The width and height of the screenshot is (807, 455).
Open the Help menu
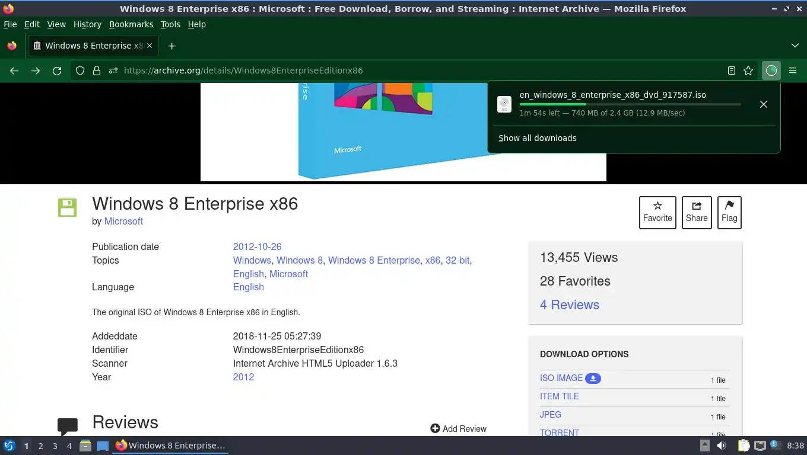pos(196,24)
